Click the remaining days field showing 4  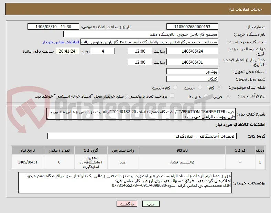[x=103, y=51]
